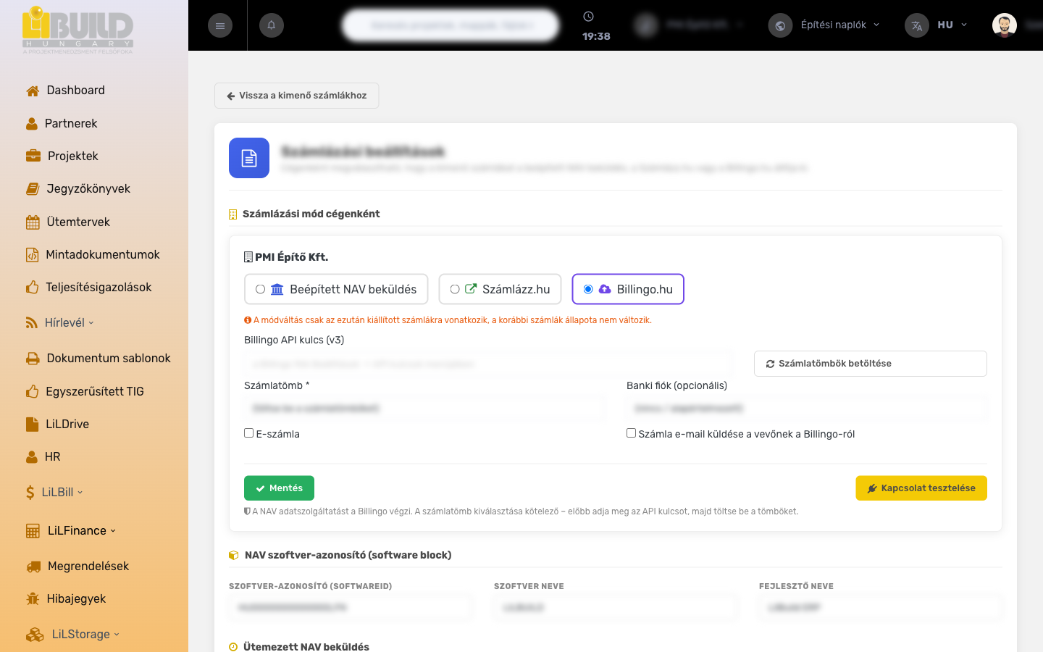Click the PMI Építő Kft. company heading

[291, 257]
